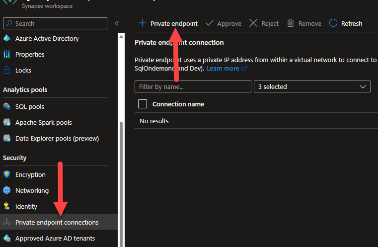Click the Analytics pools section heading

(25, 90)
